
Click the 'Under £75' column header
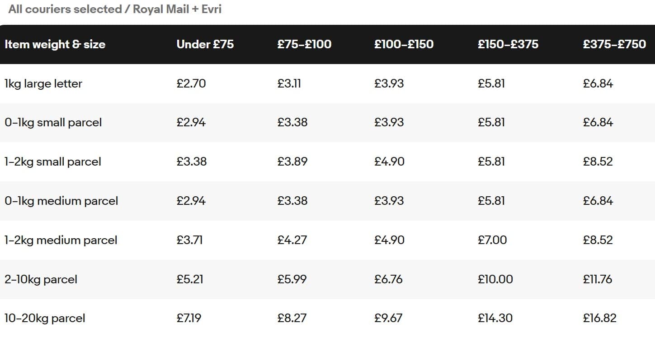pos(205,44)
